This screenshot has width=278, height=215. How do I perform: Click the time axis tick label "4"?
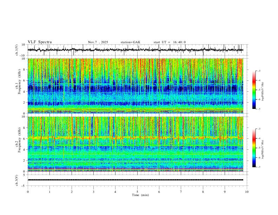pyautogui.click(x=115, y=192)
